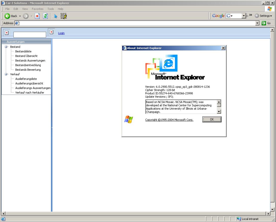Click the Product ID text line
The width and height of the screenshot is (276, 222).
pyautogui.click(x=169, y=93)
